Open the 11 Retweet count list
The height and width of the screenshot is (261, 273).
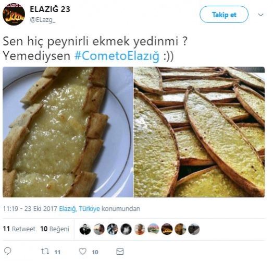tap(19, 229)
